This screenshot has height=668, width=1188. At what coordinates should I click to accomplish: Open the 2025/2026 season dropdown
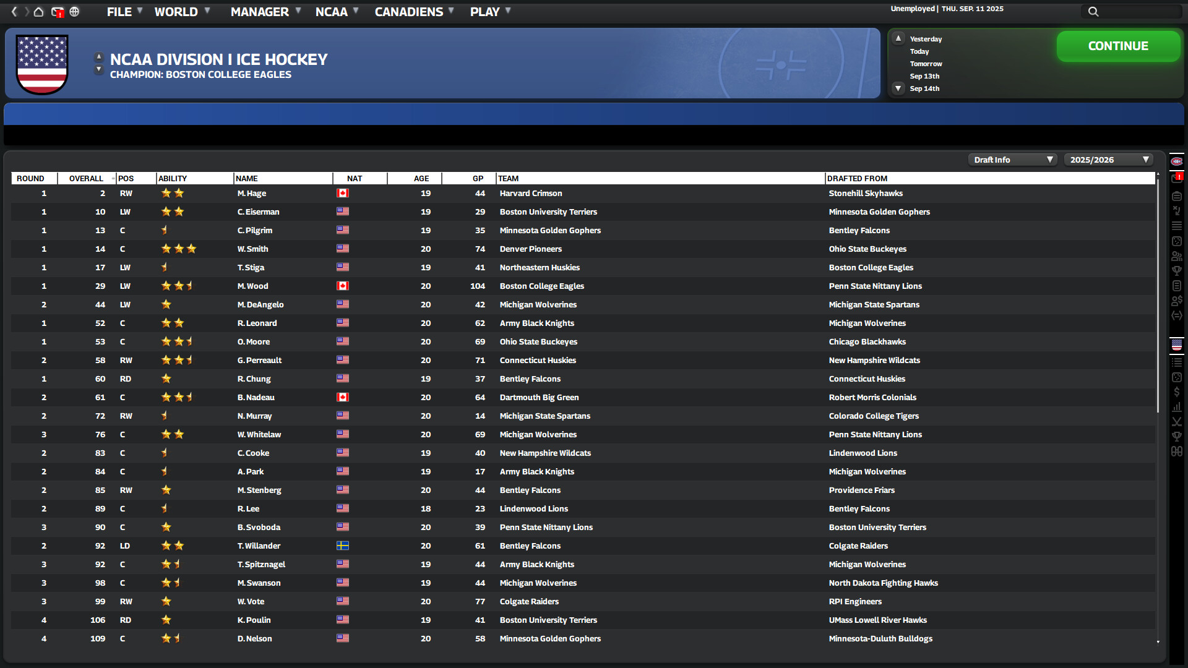pyautogui.click(x=1108, y=159)
